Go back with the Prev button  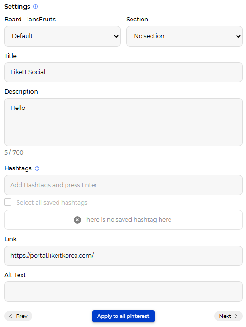[x=19, y=316]
